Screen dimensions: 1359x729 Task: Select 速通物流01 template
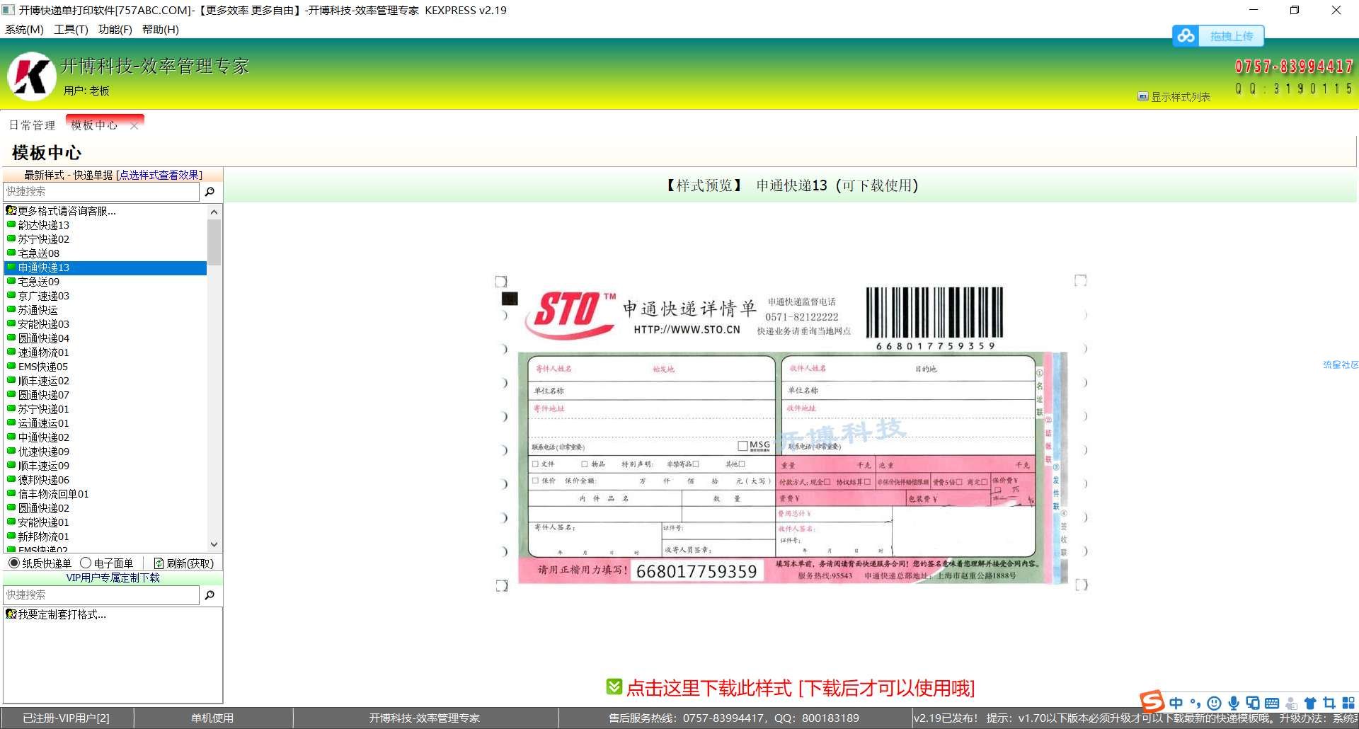[x=43, y=352]
